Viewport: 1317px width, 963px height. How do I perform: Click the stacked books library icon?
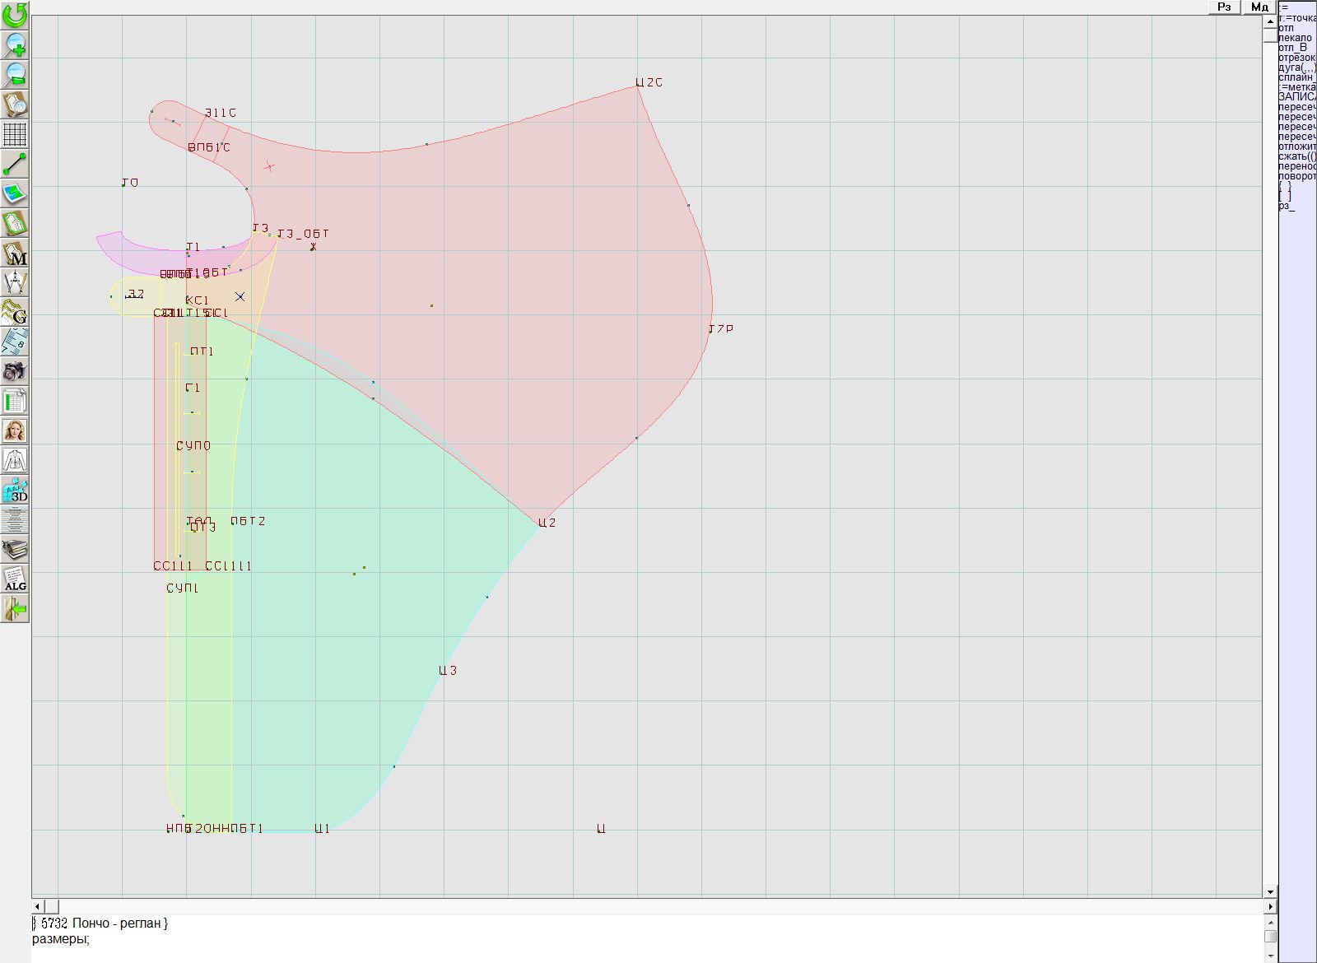click(15, 549)
